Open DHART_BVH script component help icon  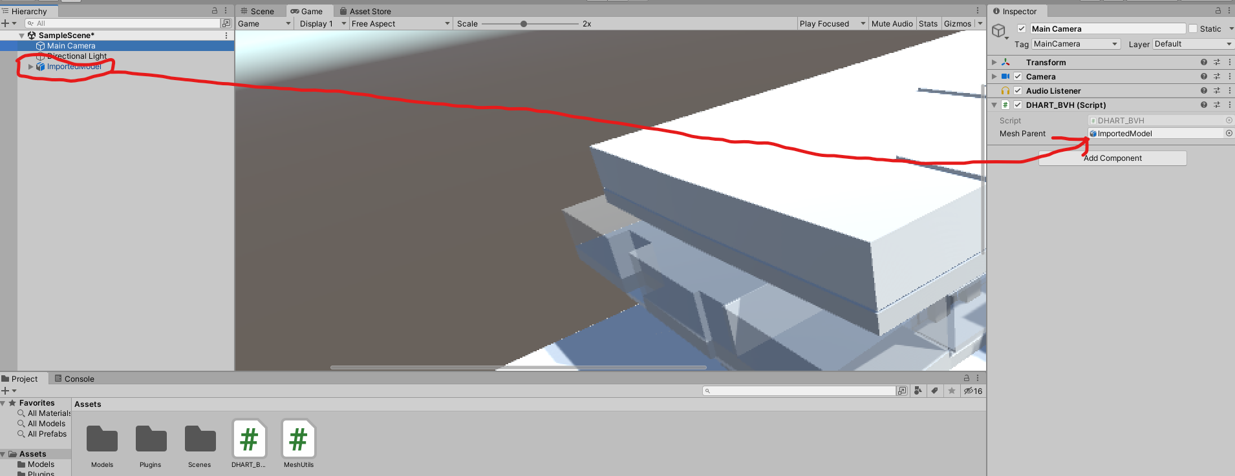(x=1203, y=105)
